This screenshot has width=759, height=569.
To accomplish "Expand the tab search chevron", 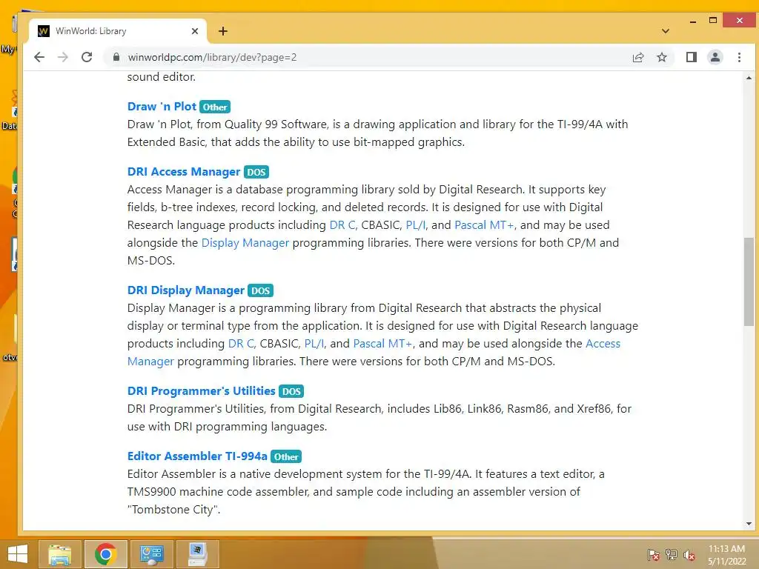I will 666,31.
